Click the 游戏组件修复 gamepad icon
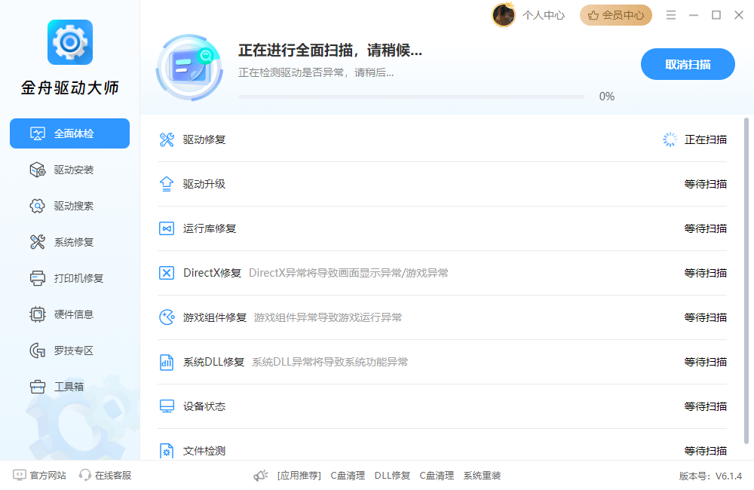 coord(167,317)
